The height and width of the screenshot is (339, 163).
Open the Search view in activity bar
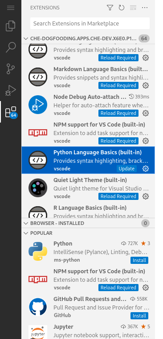(11, 47)
